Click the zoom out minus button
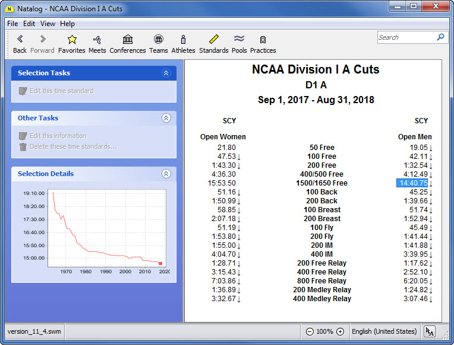Screen dimensions: 454x345 coord(310,332)
